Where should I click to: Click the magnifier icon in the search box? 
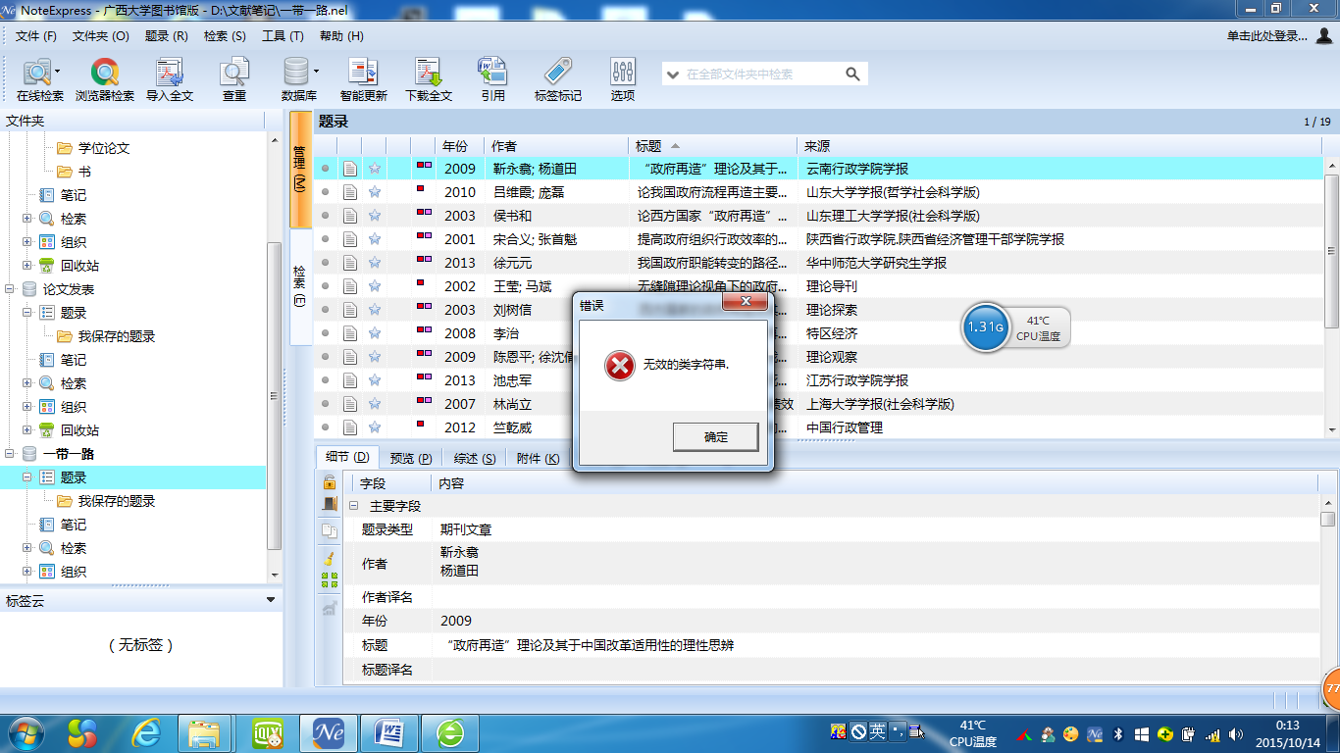click(852, 74)
